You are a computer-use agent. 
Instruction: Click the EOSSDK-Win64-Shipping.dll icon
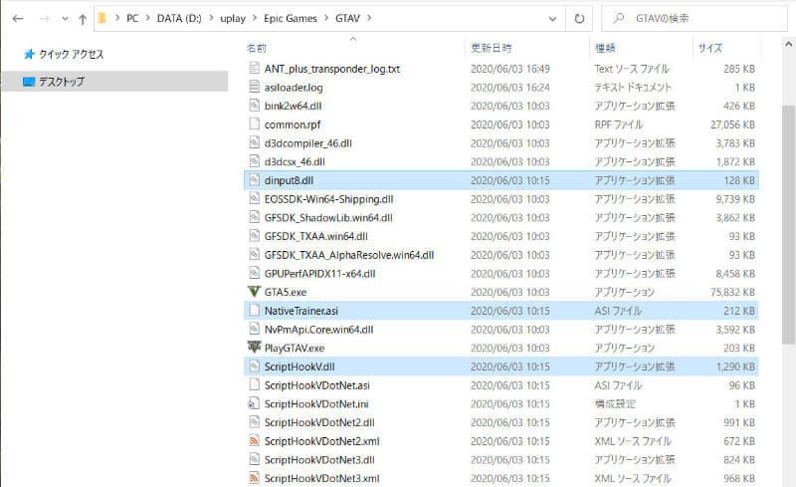pos(254,199)
